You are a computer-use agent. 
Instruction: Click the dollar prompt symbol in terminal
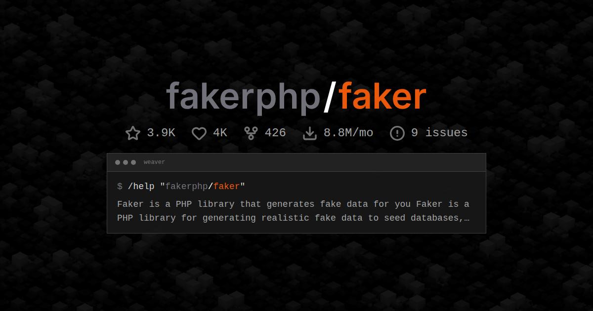point(120,187)
